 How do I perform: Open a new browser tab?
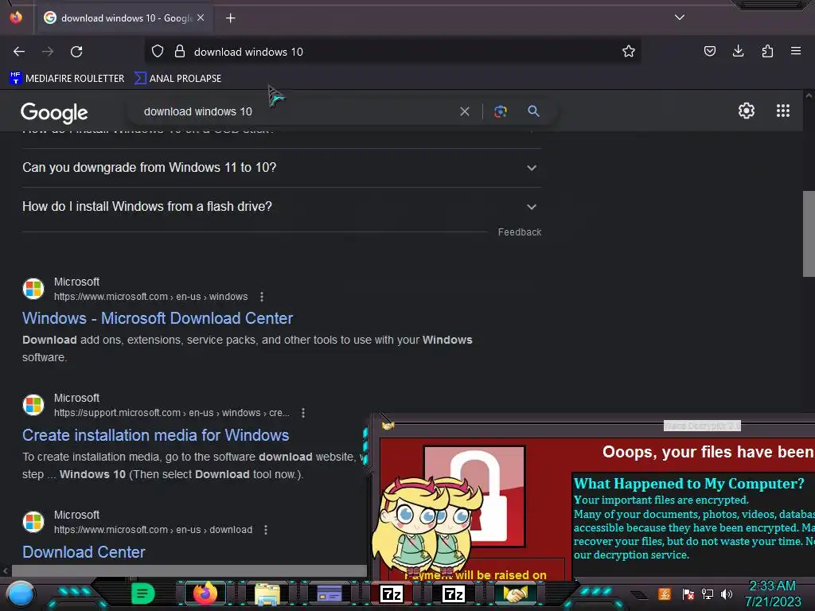[230, 18]
